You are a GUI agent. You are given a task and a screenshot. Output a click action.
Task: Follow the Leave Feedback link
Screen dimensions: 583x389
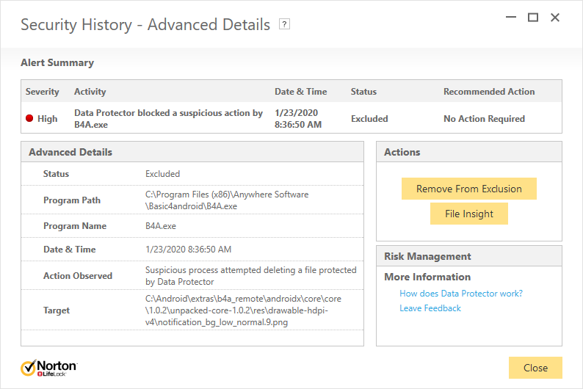pos(430,308)
